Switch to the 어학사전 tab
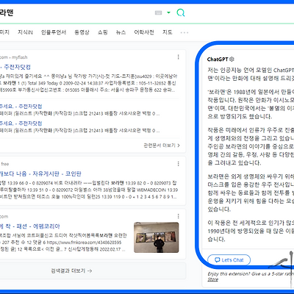Image resolution: width=294 pixels, height=294 pixels. [x=144, y=32]
